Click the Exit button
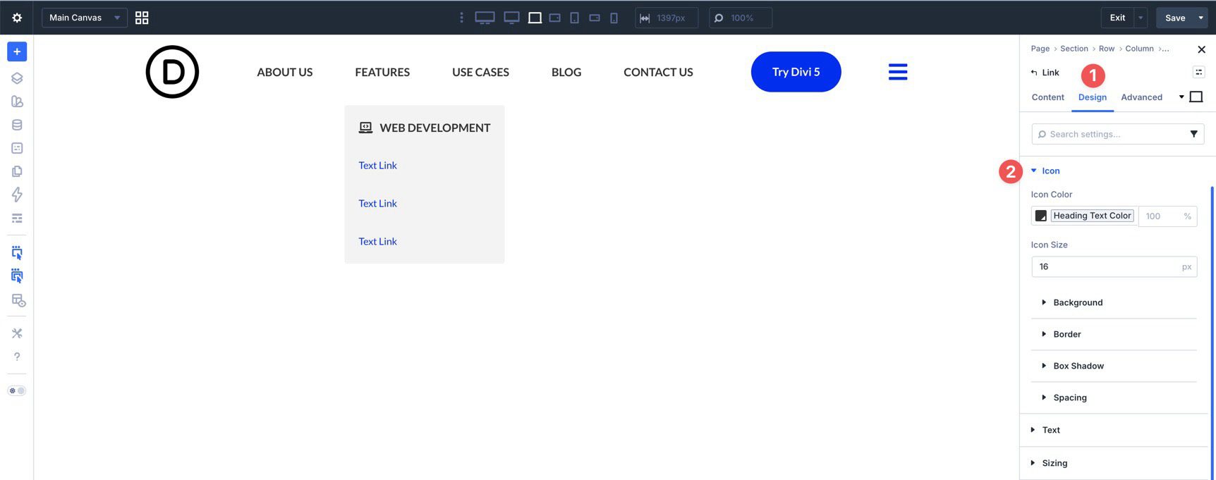This screenshot has width=1216, height=480. pyautogui.click(x=1117, y=18)
